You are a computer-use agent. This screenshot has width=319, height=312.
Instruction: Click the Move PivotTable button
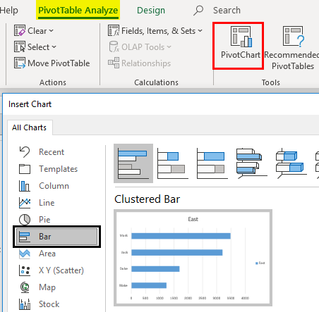click(52, 63)
